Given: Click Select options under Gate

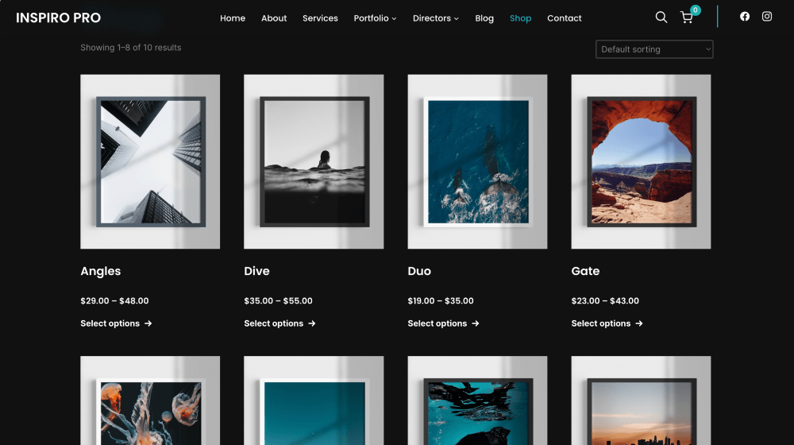Looking at the screenshot, I should pyautogui.click(x=607, y=323).
